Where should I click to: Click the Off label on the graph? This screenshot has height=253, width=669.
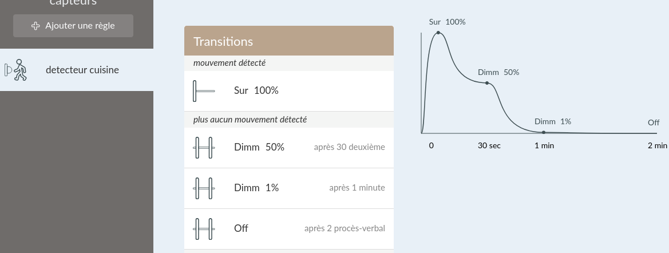click(654, 123)
